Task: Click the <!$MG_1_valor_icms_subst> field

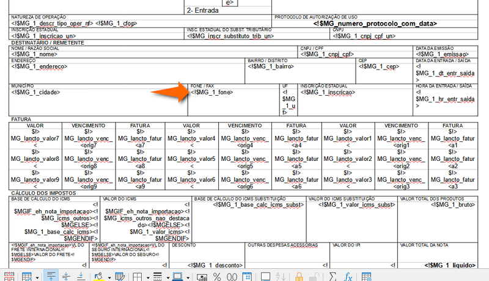Action: pos(356,205)
